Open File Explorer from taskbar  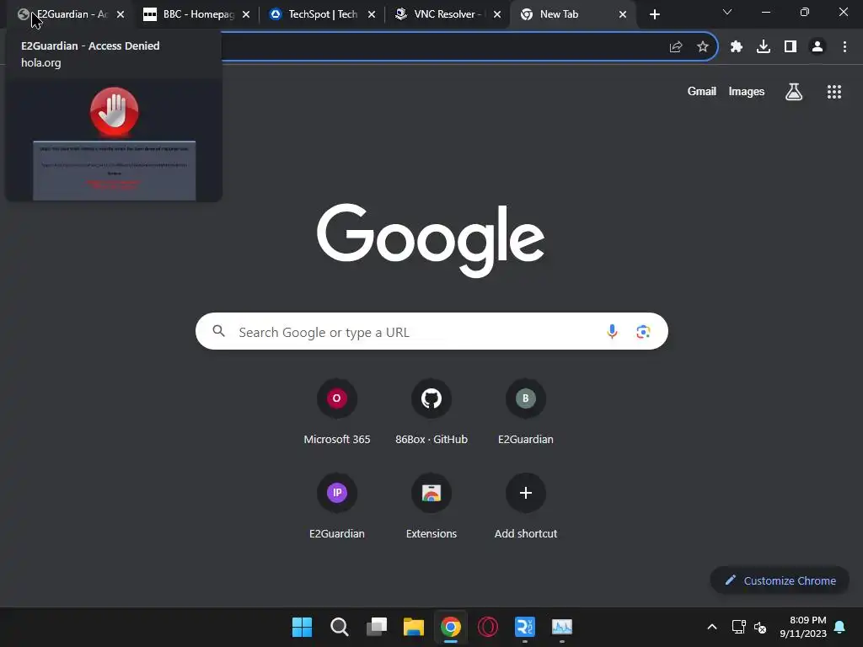click(413, 627)
